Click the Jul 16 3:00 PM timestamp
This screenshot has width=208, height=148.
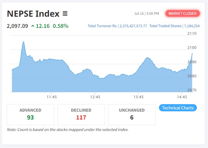(x=147, y=13)
